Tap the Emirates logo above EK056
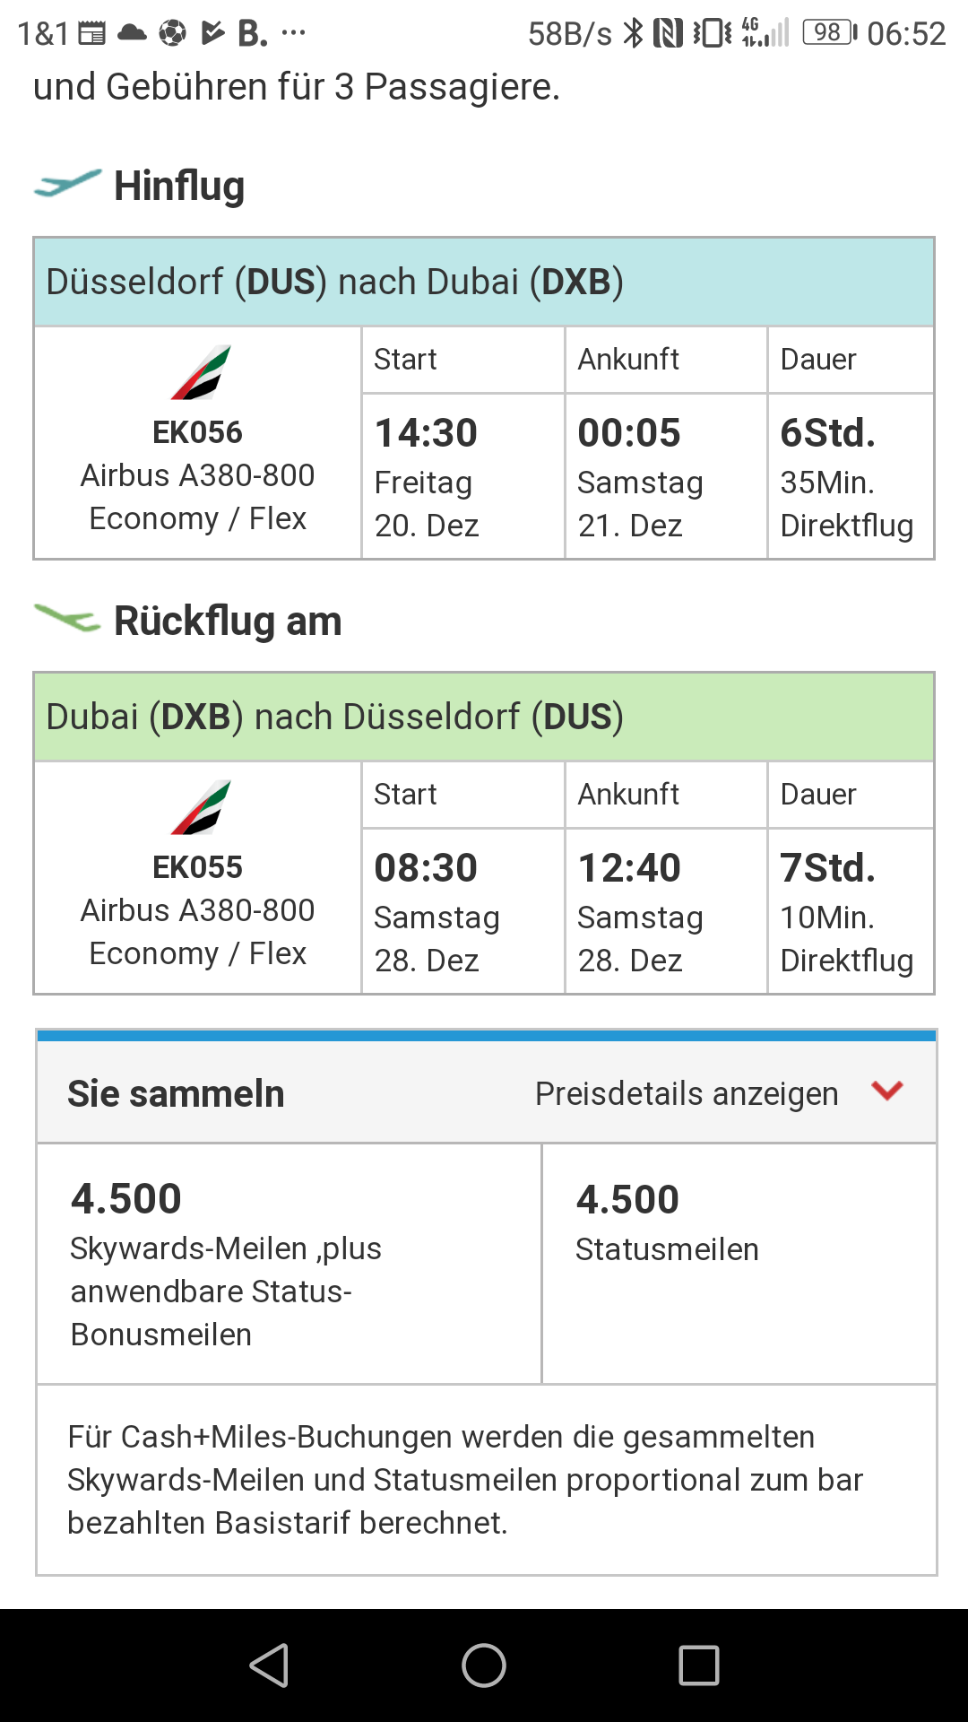This screenshot has width=968, height=1722. click(x=201, y=372)
